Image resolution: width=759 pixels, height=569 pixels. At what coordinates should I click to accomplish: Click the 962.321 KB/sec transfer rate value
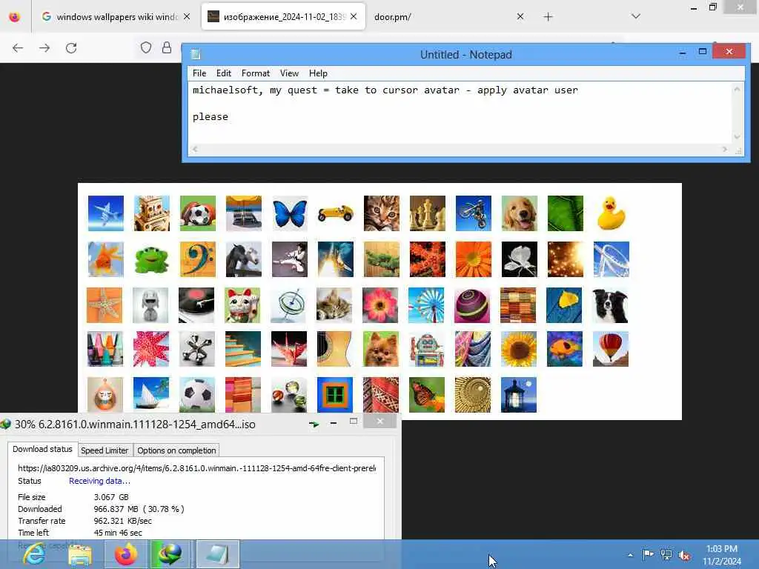122,521
